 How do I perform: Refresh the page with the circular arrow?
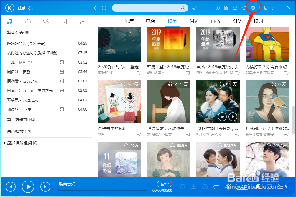click(104, 8)
